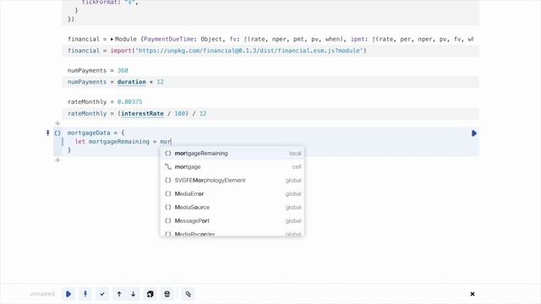Add new cell below mortgageData
Screen dimensions: 541x304
click(x=57, y=160)
